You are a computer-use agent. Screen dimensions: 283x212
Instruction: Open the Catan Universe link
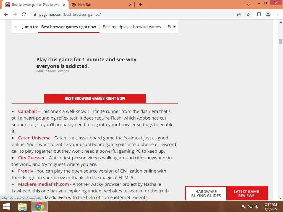[x=34, y=138]
